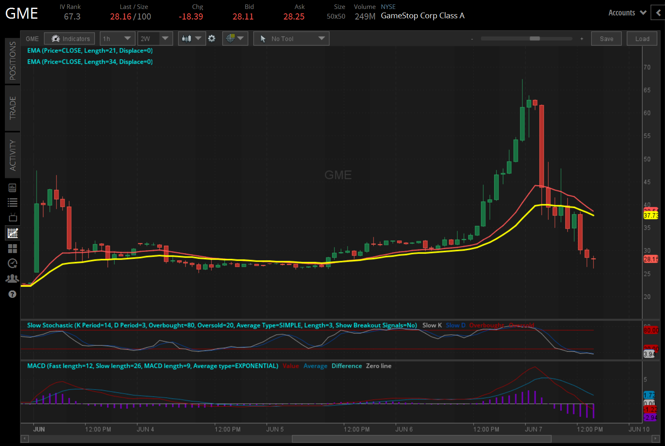The image size is (665, 446).
Task: Click the Slow K legend label
Action: coord(432,325)
